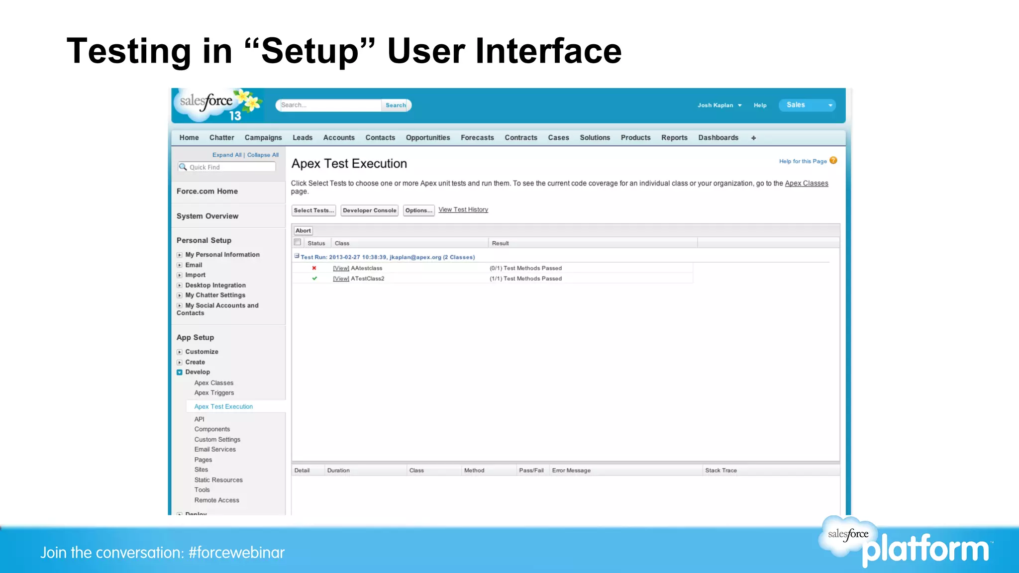Screen dimensions: 1019x573
Task: Open the Reports tab
Action: coord(674,138)
